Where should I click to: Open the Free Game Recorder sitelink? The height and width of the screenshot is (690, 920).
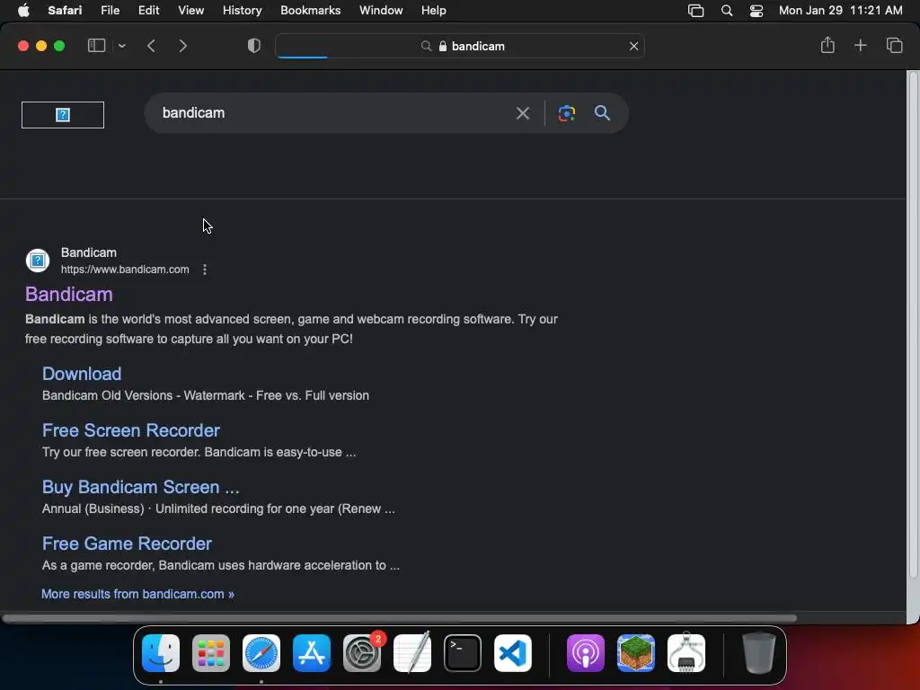(127, 544)
